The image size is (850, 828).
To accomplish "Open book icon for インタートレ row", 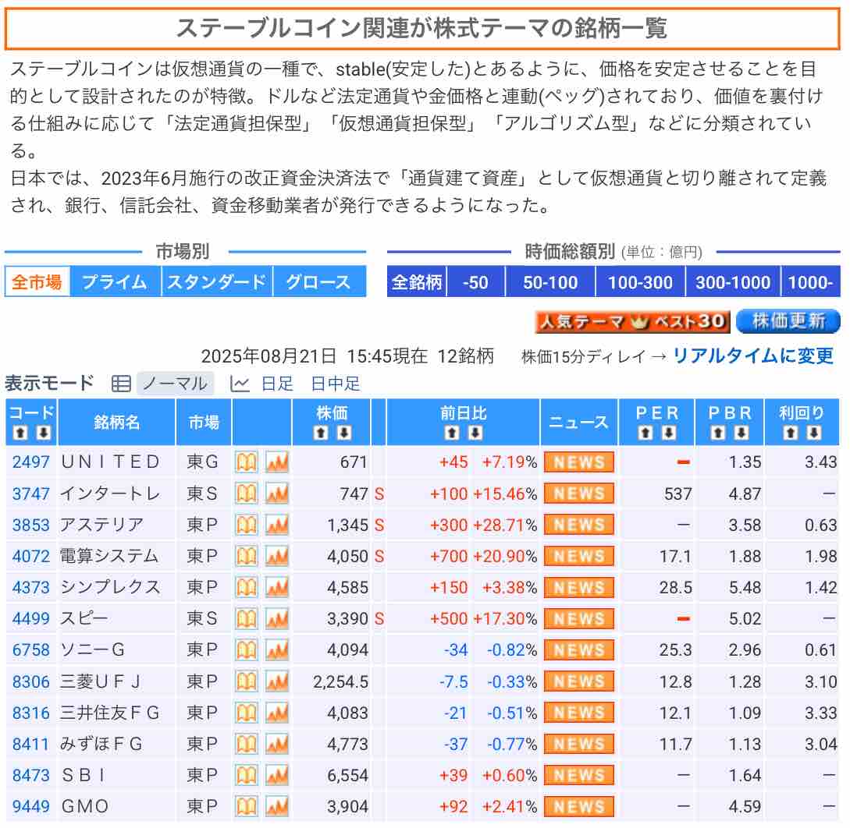I will (x=246, y=494).
